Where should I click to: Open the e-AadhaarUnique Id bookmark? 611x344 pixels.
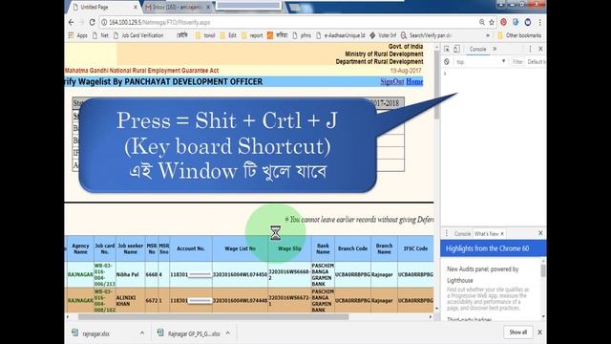click(x=340, y=35)
